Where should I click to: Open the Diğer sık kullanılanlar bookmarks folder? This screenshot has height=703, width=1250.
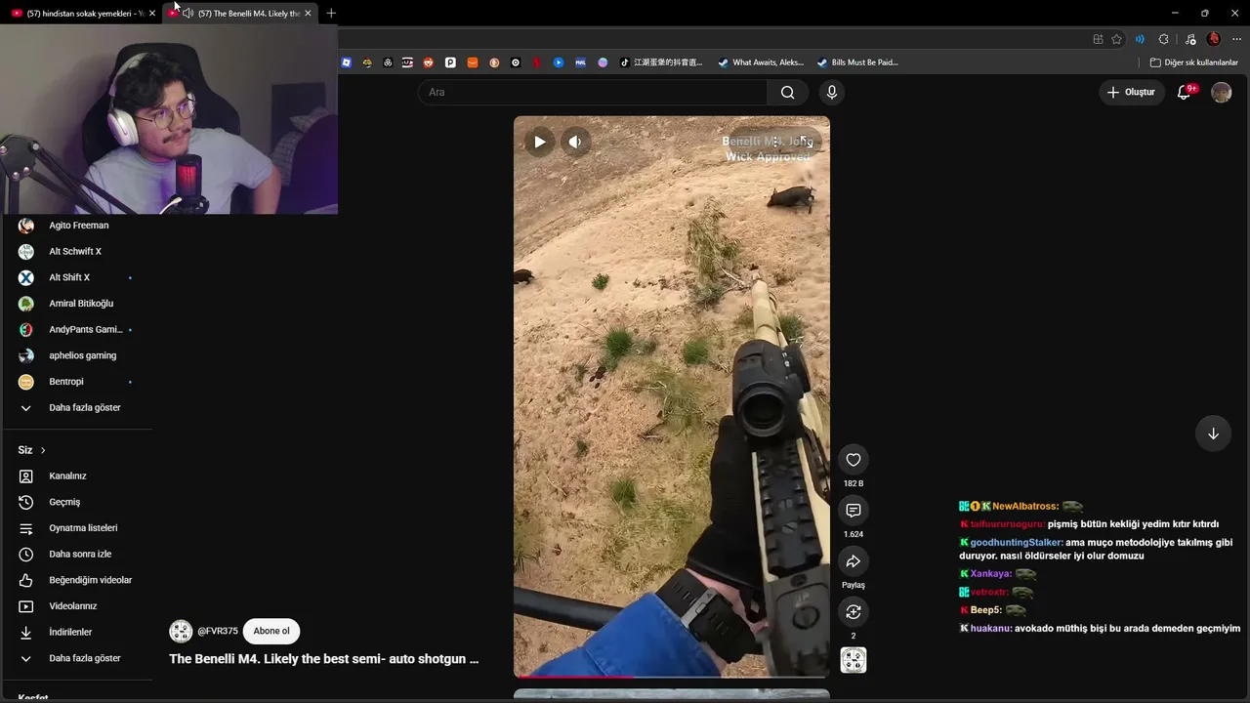[1193, 62]
